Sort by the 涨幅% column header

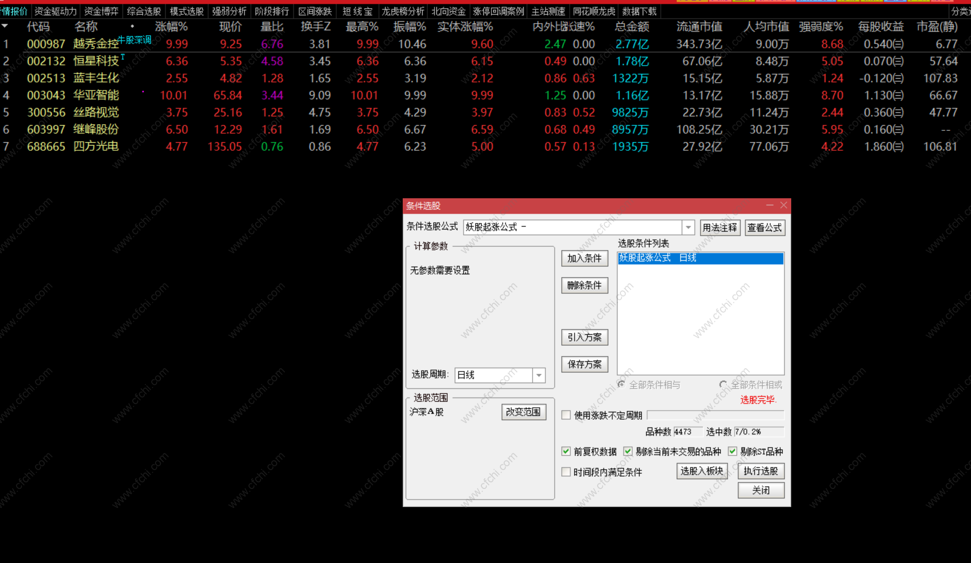point(171,27)
